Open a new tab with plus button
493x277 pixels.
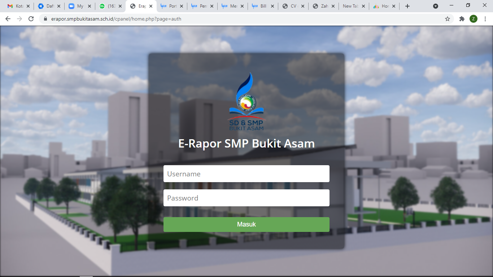pos(407,6)
